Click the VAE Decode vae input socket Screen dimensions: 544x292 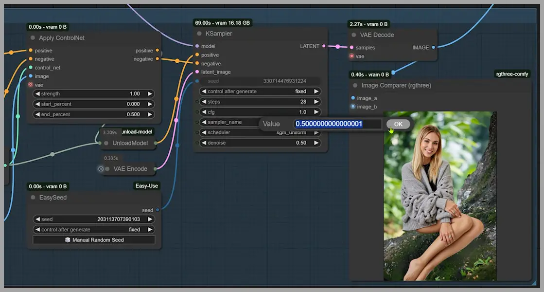pyautogui.click(x=352, y=56)
